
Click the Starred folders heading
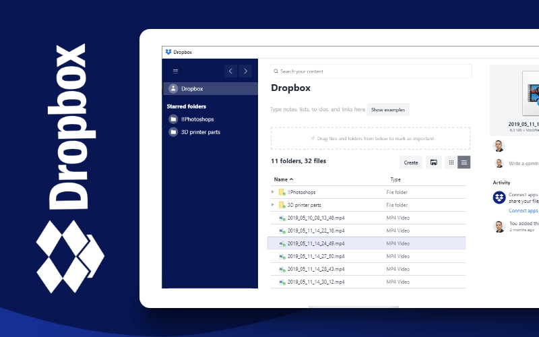click(x=187, y=106)
